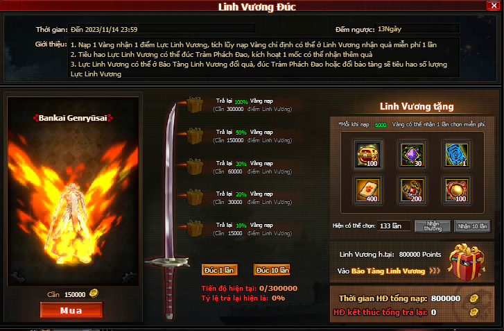Open the Bảo Tàng Linh Vương link
Image resolution: width=504 pixels, height=331 pixels.
click(x=388, y=271)
